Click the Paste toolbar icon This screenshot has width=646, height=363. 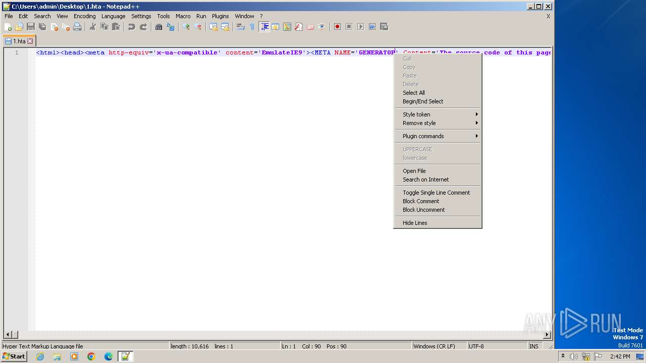[116, 27]
